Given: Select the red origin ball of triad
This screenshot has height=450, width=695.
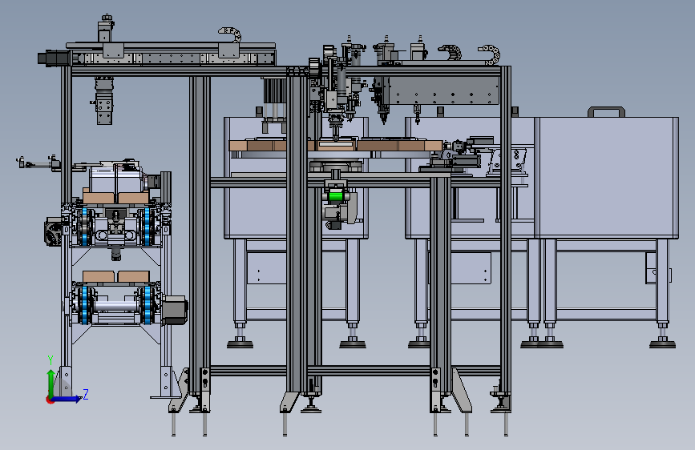Looking at the screenshot, I should click(x=50, y=400).
